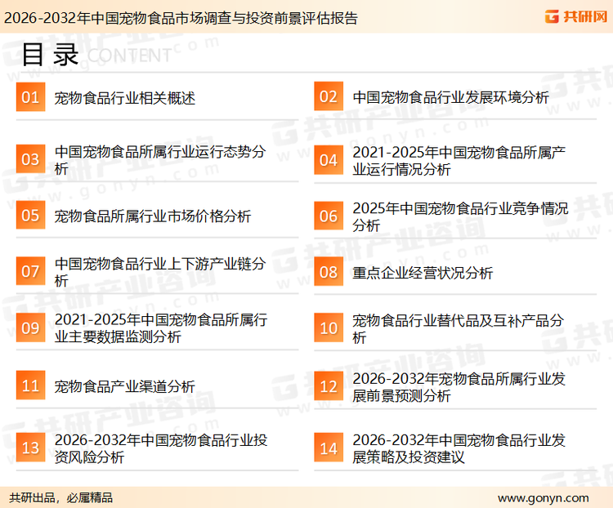The height and width of the screenshot is (508, 613).
Task: Open 中国宠物食品行业发展环境分析 chapter
Action: coord(450,98)
